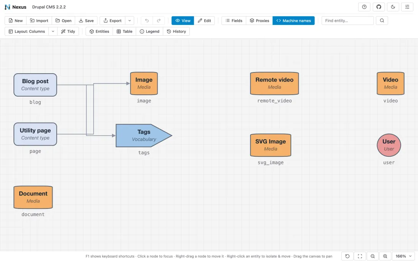
Task: Open the Entities panel
Action: tap(99, 31)
